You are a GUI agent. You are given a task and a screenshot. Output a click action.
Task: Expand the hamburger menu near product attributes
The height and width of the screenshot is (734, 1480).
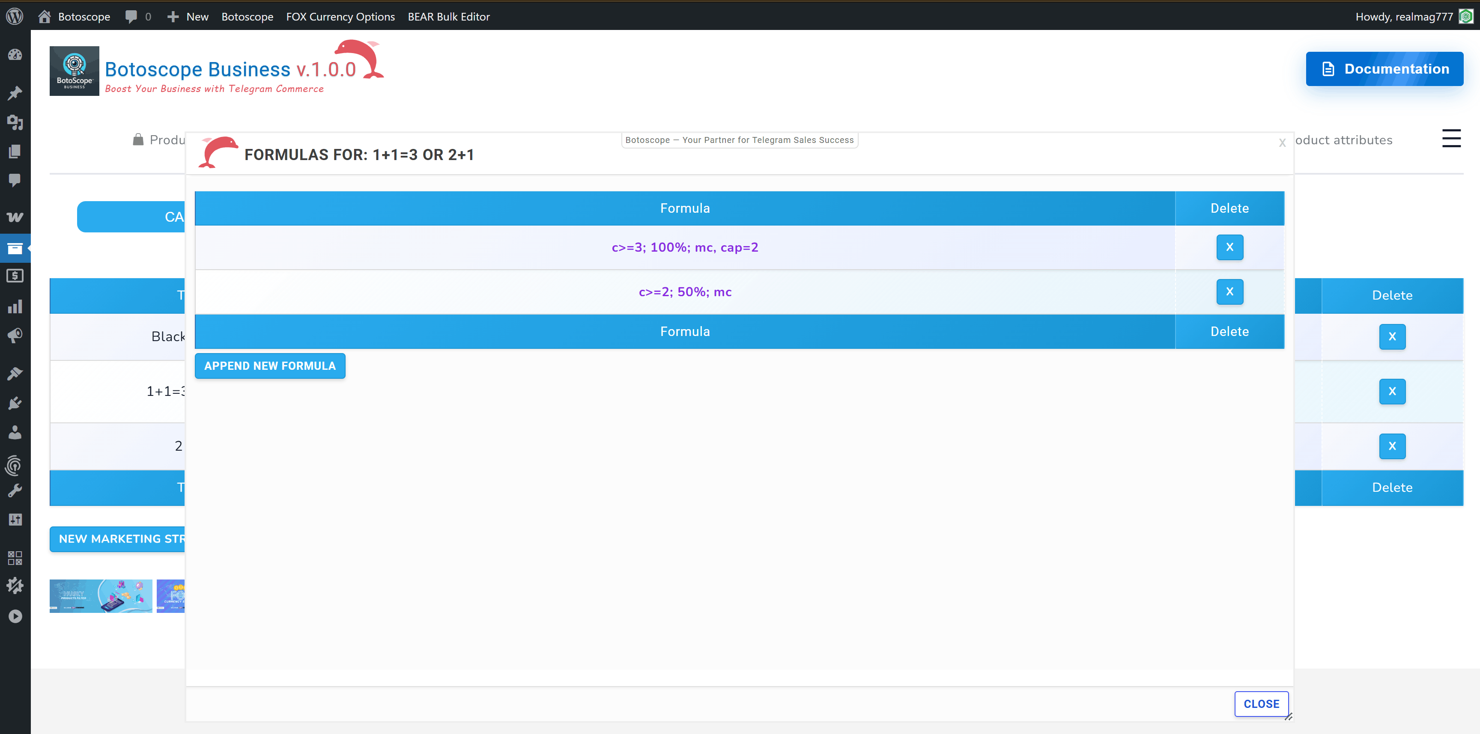point(1452,138)
